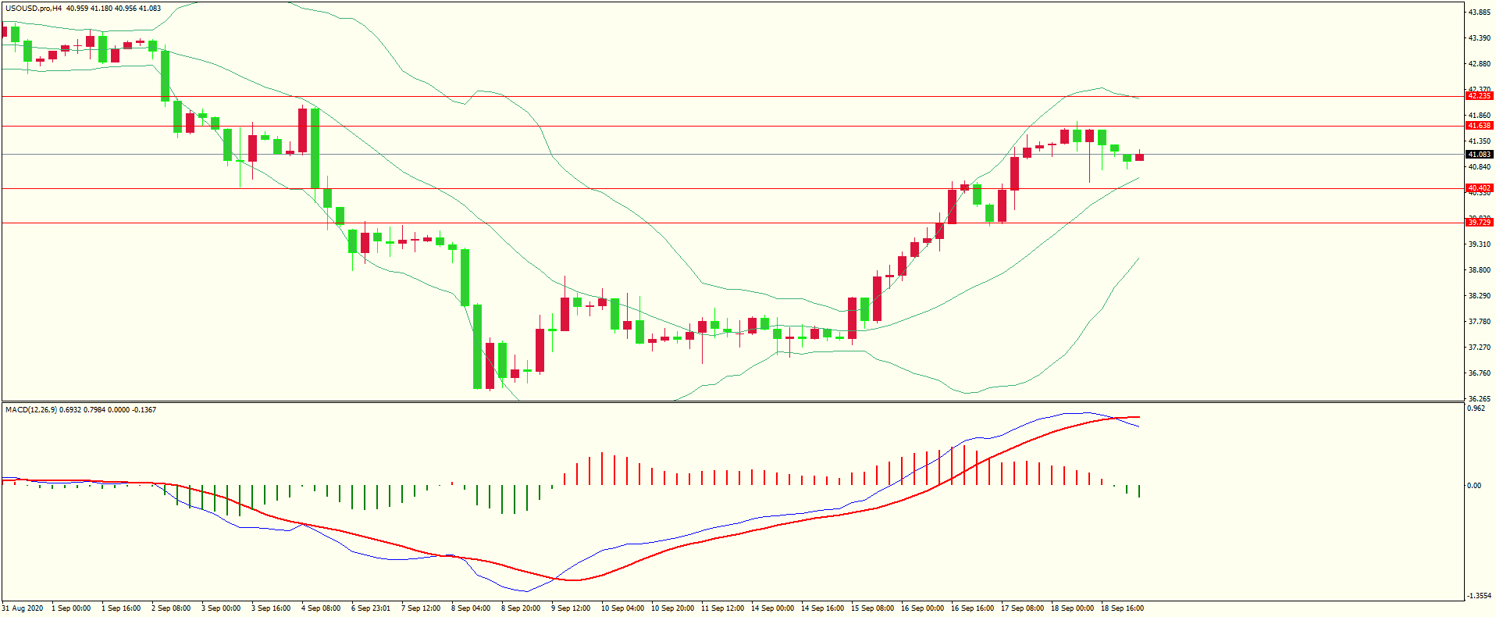The image size is (1496, 617).
Task: Click the 7 Sep 12:00 time label
Action: tap(421, 608)
